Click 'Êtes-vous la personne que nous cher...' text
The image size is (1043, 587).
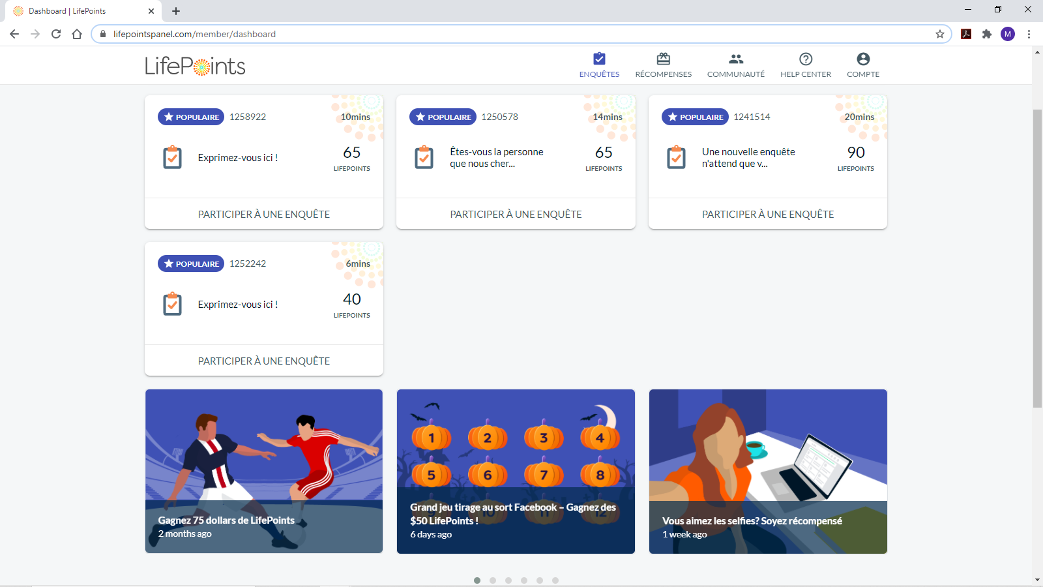pyautogui.click(x=497, y=157)
